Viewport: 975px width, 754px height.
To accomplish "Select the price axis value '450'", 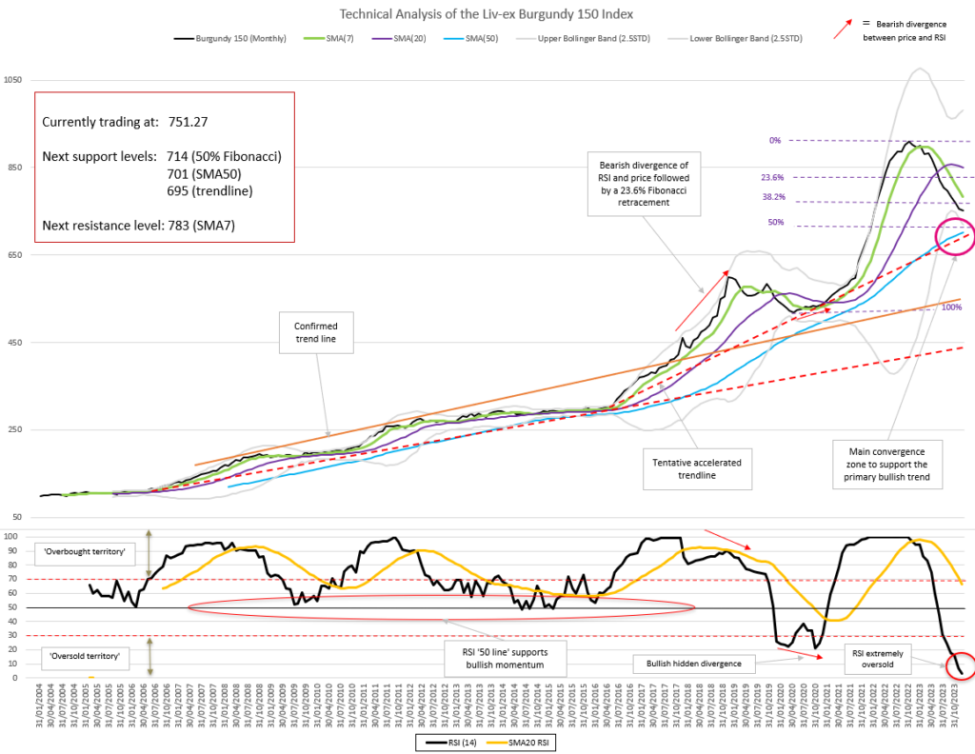I will tap(13, 343).
